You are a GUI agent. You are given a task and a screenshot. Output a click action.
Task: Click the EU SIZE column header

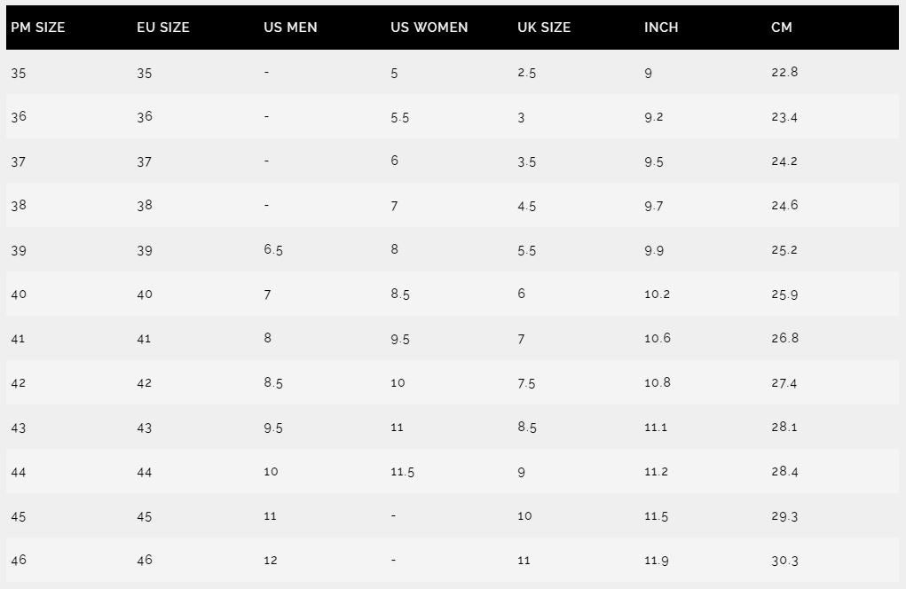point(163,27)
